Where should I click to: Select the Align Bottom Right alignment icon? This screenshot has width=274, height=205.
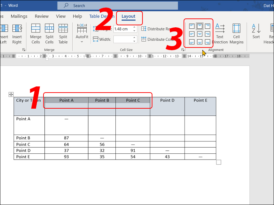coord(207,42)
